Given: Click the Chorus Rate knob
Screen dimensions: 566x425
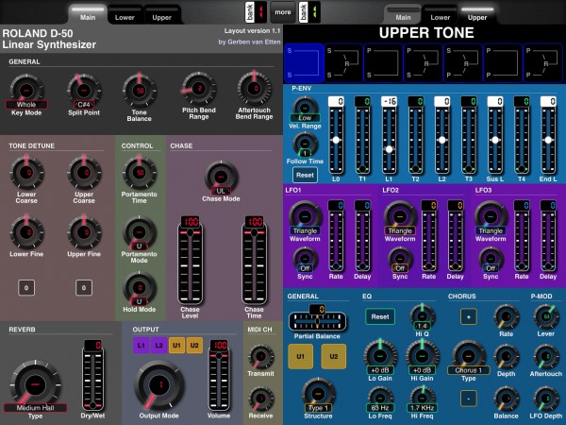Looking at the screenshot, I should click(x=506, y=317).
